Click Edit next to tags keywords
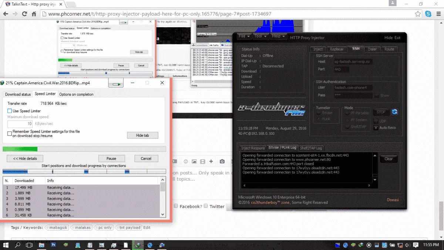This screenshot has height=250, width=444. [147, 227]
